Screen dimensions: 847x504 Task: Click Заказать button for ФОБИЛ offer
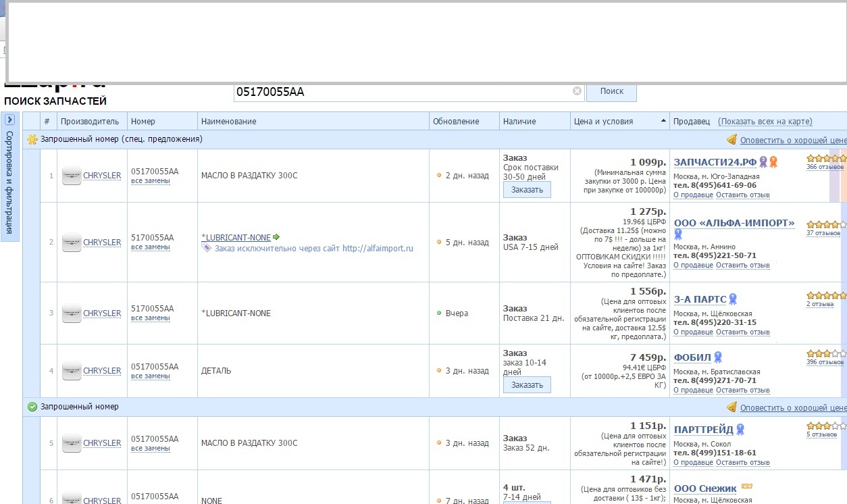(x=527, y=385)
